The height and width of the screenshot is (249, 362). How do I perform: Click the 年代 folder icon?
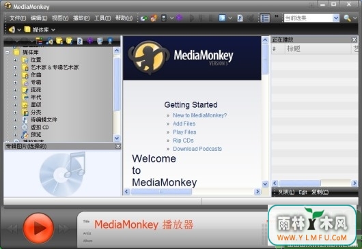coord(25,98)
